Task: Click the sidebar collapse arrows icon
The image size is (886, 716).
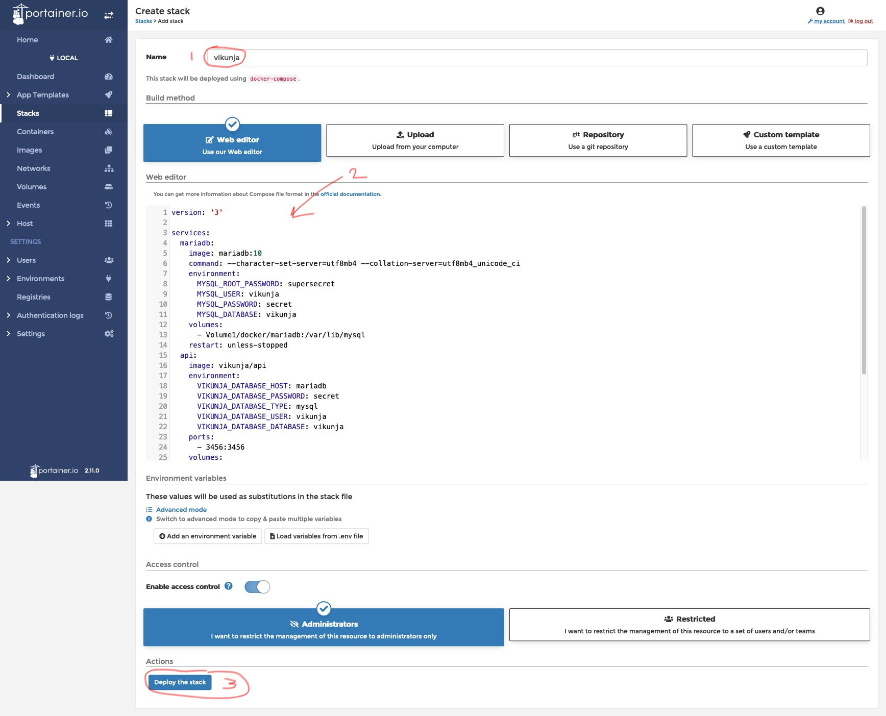Action: pyautogui.click(x=109, y=15)
